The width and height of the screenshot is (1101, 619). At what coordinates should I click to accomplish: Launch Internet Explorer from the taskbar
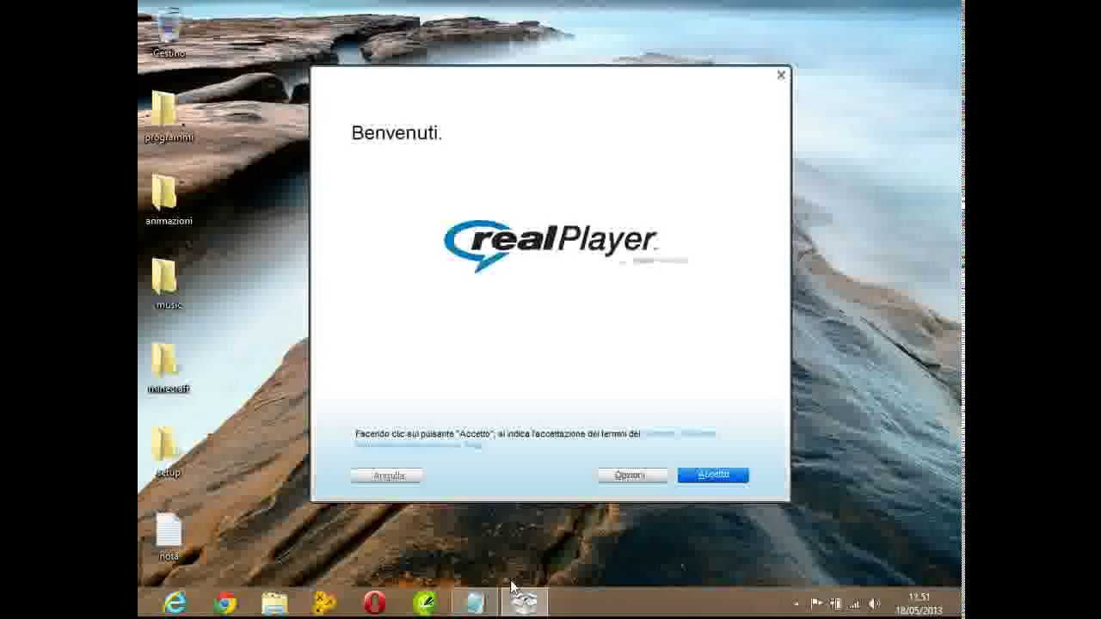click(x=174, y=604)
